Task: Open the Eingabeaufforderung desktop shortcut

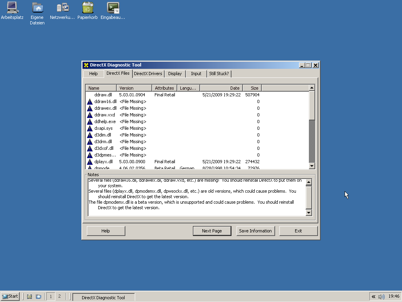Action: [113, 8]
